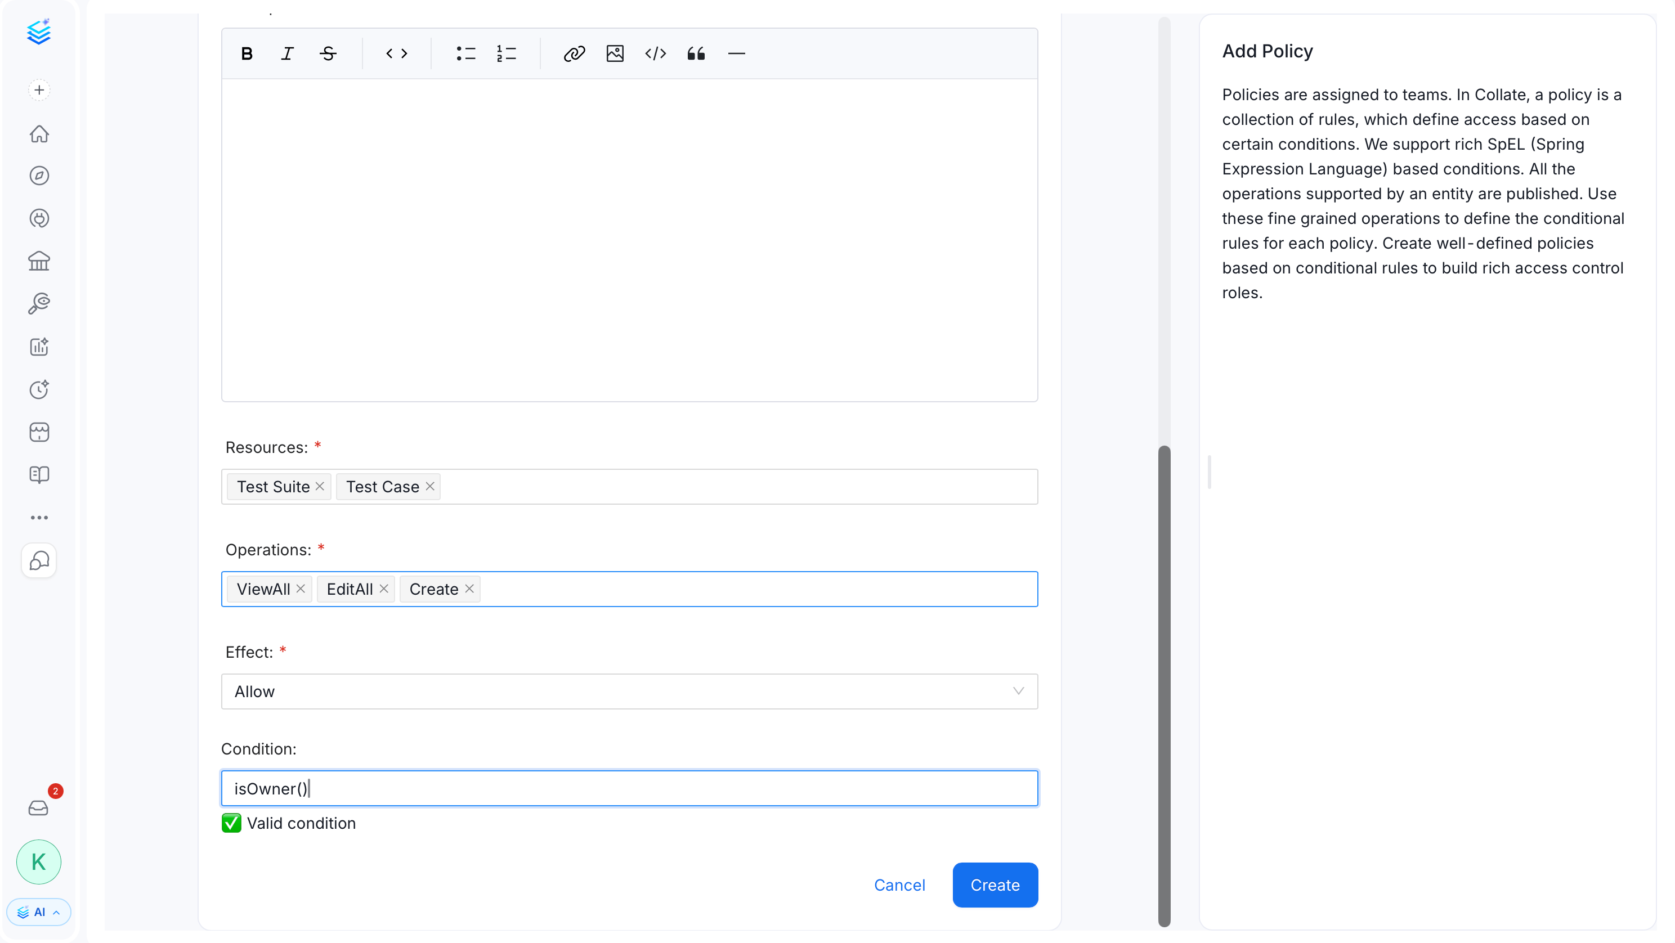Go to Home from sidebar
This screenshot has width=1675, height=943.
(x=39, y=134)
